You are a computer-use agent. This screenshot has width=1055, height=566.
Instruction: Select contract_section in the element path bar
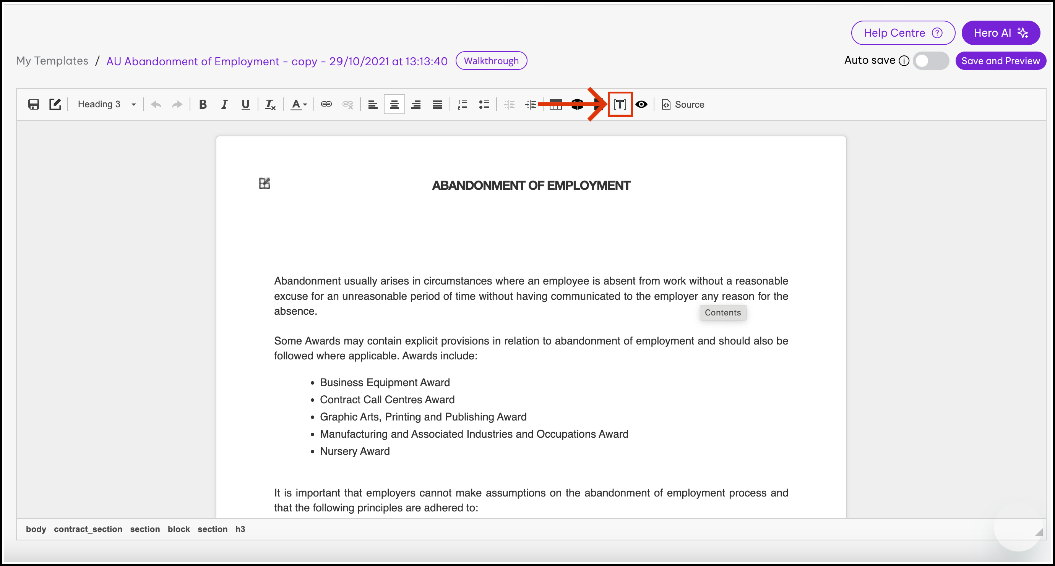[88, 529]
